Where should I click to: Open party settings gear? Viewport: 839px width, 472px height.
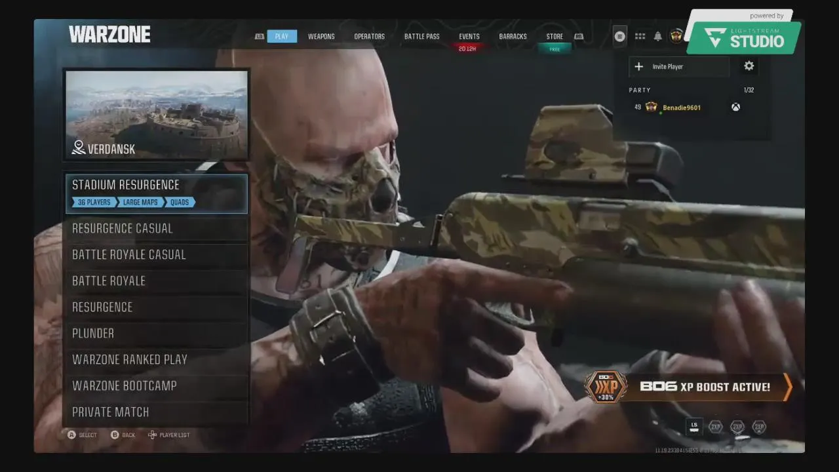(749, 66)
